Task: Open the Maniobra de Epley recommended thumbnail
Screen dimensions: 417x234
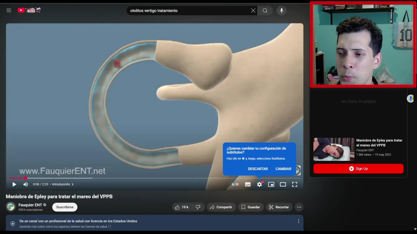Action: pos(334,149)
